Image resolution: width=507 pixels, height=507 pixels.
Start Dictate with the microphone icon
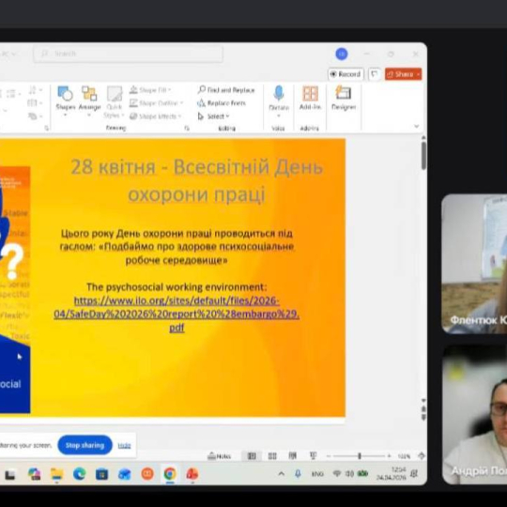279,100
